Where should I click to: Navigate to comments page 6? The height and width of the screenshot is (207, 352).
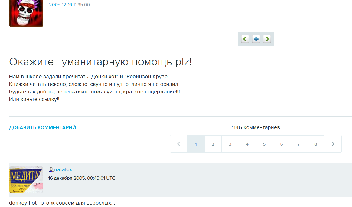(x=281, y=144)
